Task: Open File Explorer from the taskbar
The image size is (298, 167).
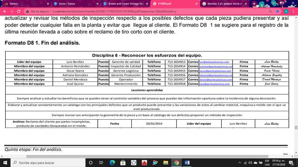Action: click(x=165, y=163)
